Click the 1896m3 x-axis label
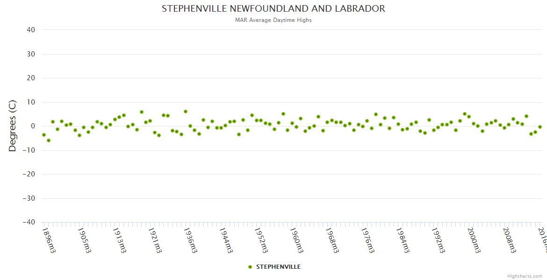Screen dimensions: 547x280 tap(49, 240)
